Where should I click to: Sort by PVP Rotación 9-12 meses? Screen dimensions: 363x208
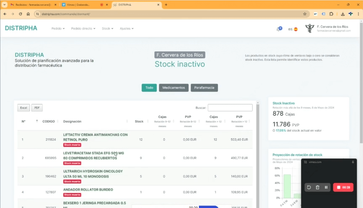(189, 121)
